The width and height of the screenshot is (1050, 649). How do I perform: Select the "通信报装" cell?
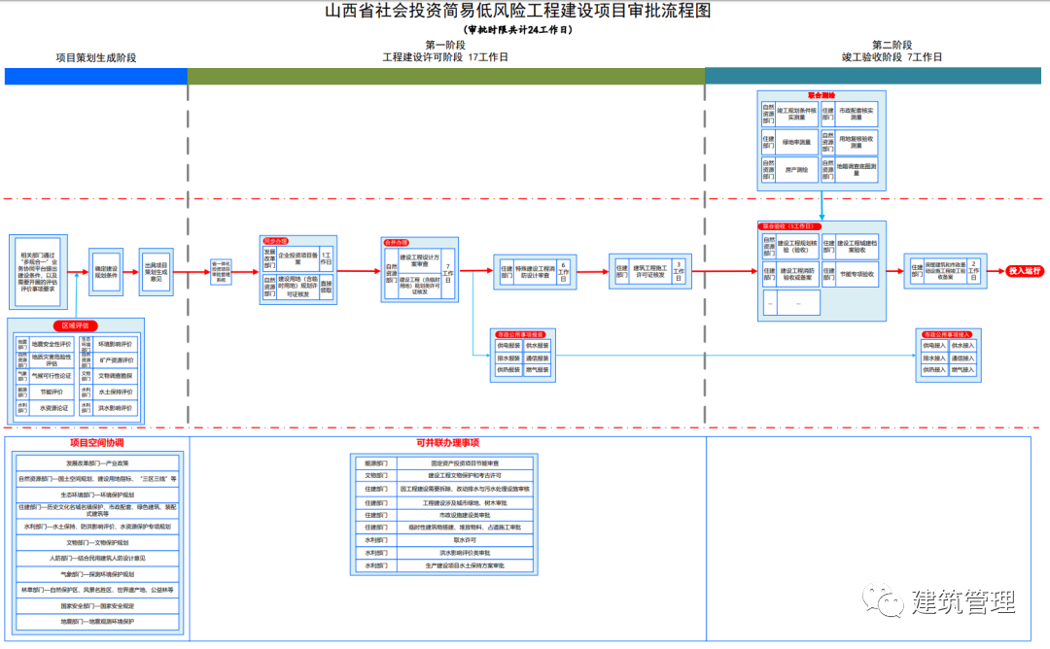tap(537, 358)
